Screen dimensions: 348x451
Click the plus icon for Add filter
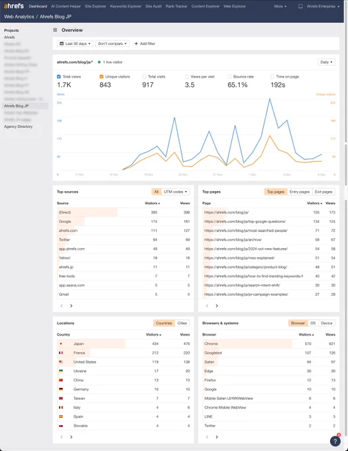click(x=136, y=44)
